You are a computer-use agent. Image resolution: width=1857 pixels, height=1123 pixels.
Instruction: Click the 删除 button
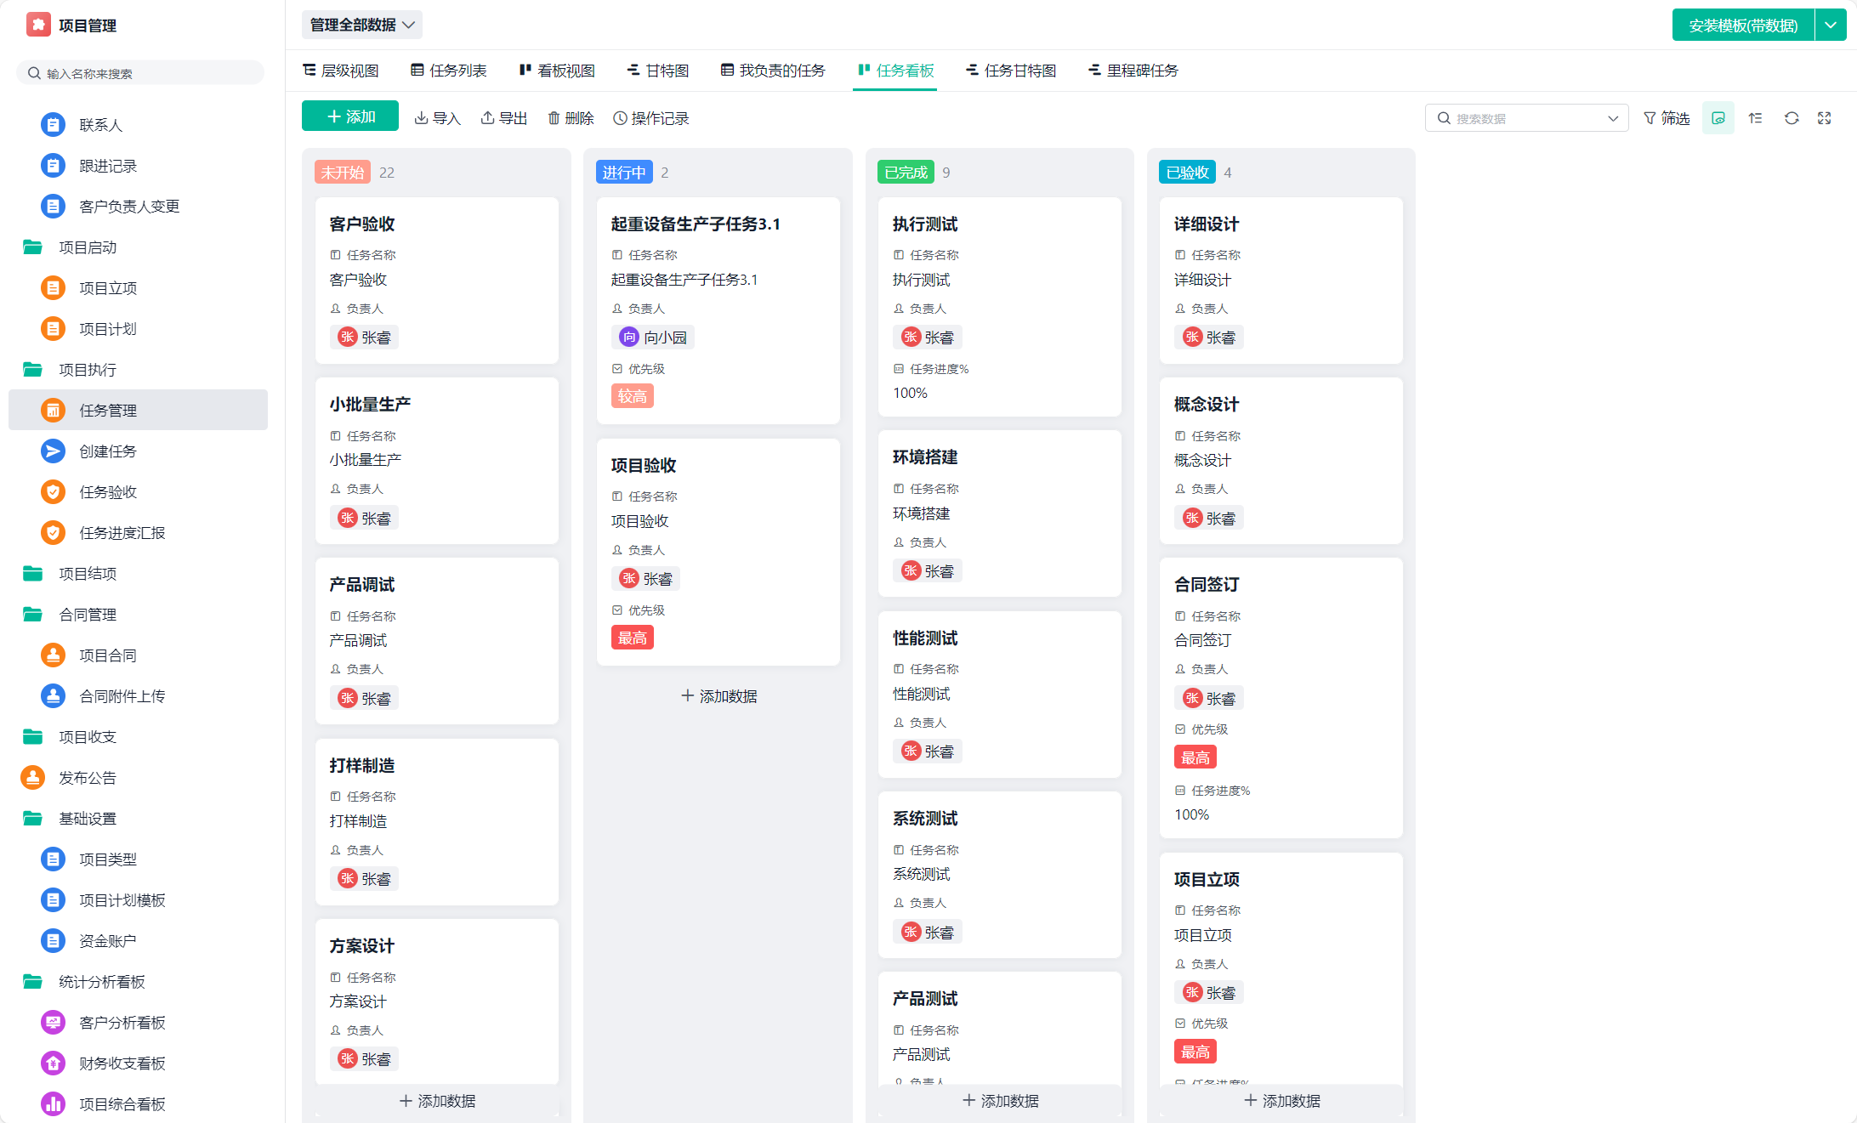coord(571,118)
